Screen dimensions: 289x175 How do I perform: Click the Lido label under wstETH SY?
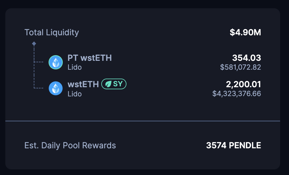(x=74, y=94)
